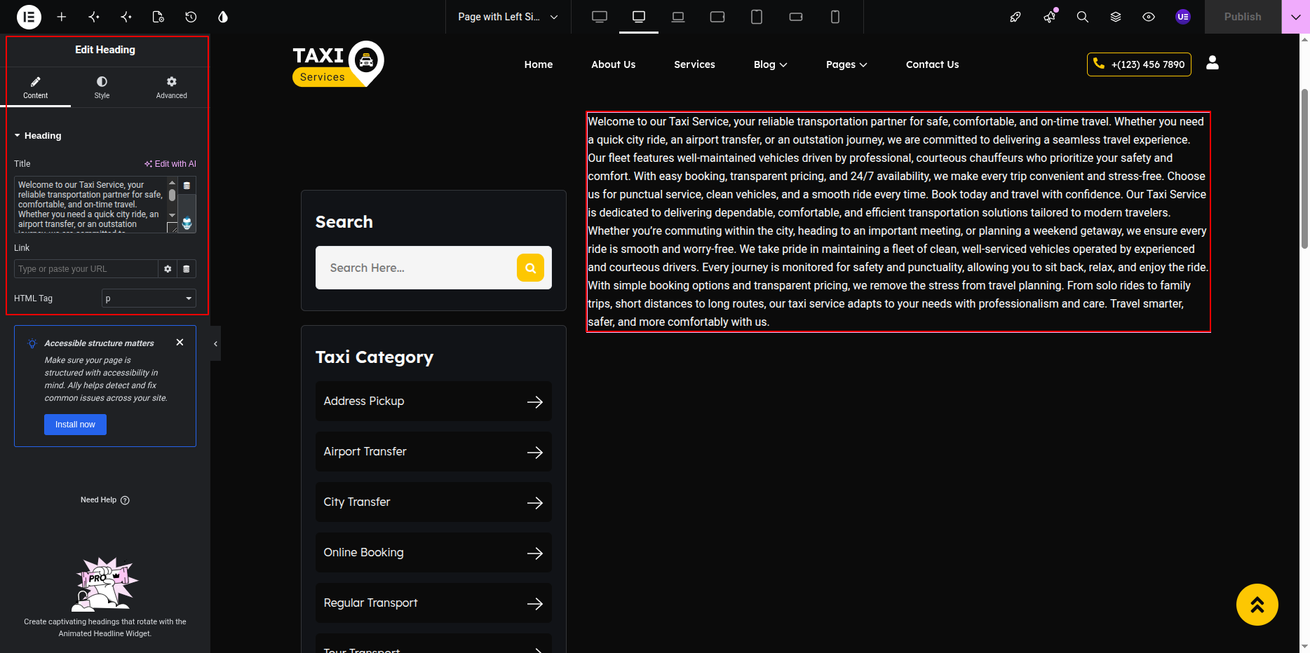Viewport: 1310px width, 653px height.
Task: Collapse the editor panel with side arrow
Action: point(215,343)
